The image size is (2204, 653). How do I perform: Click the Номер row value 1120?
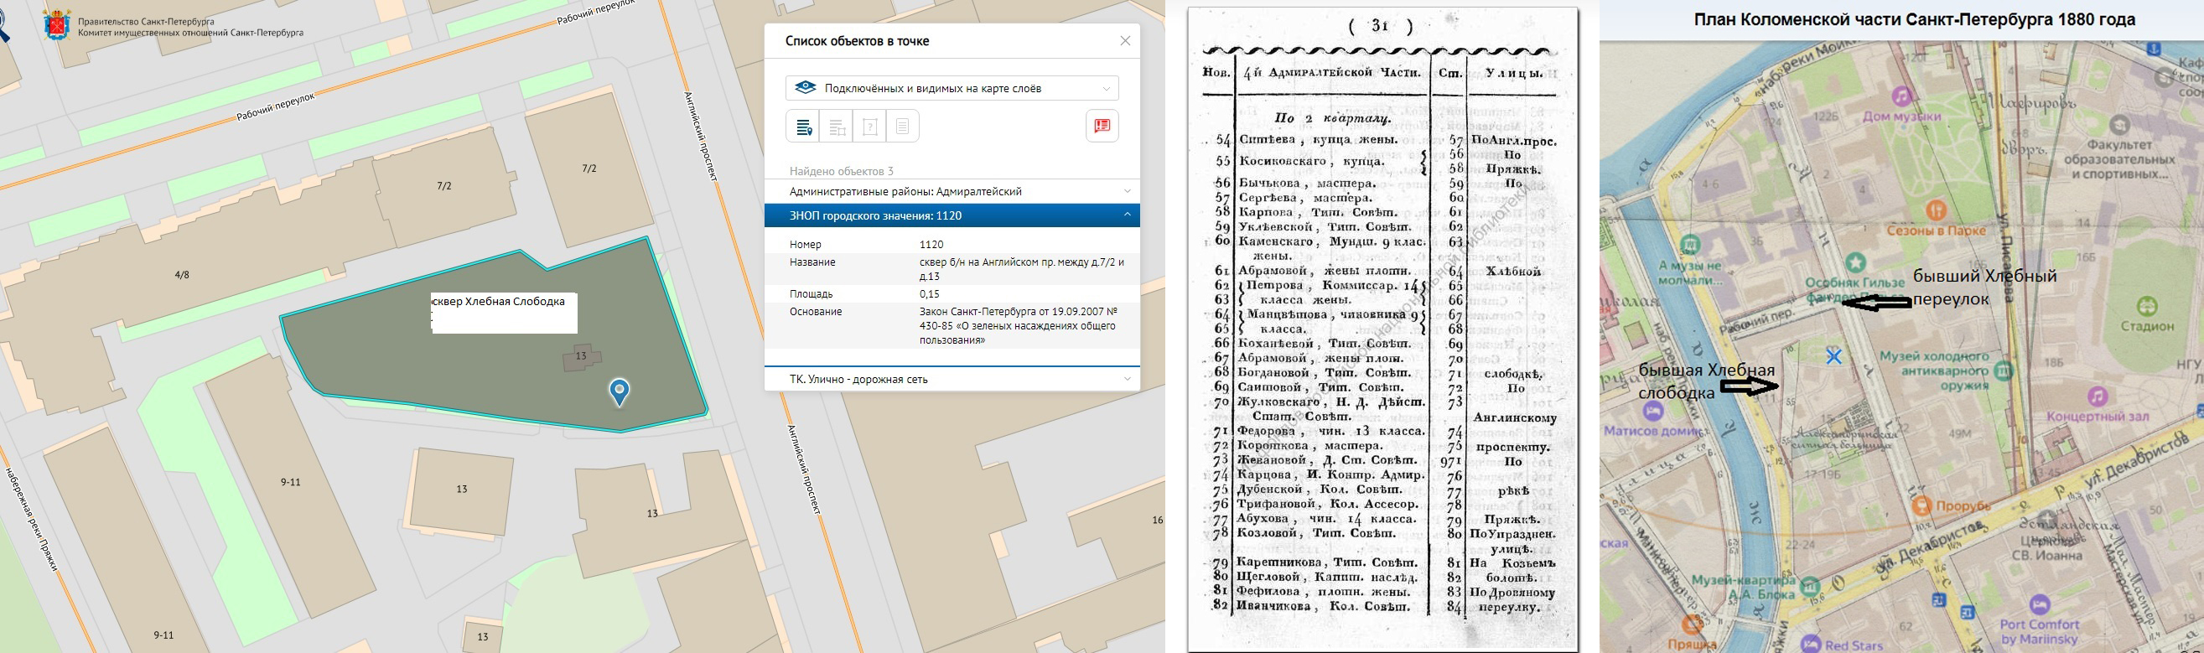[931, 245]
